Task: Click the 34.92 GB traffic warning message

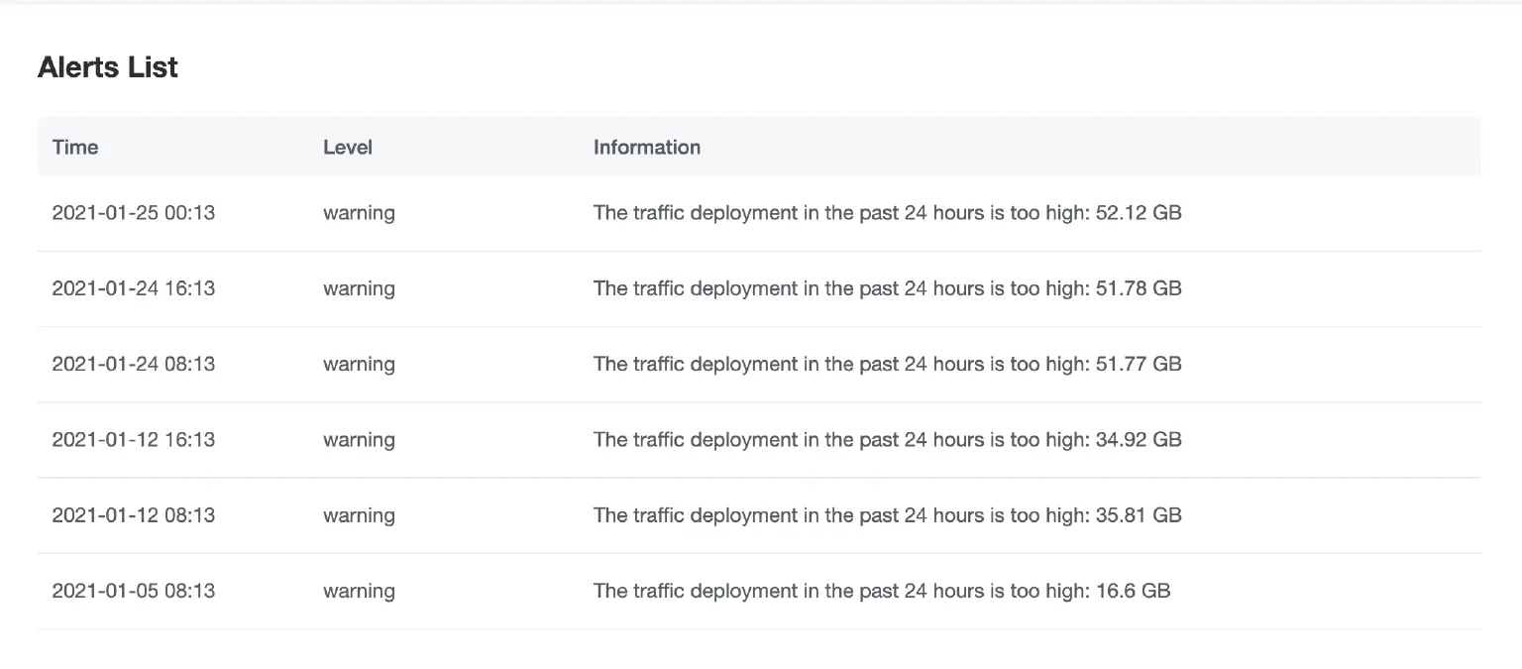Action: point(887,439)
